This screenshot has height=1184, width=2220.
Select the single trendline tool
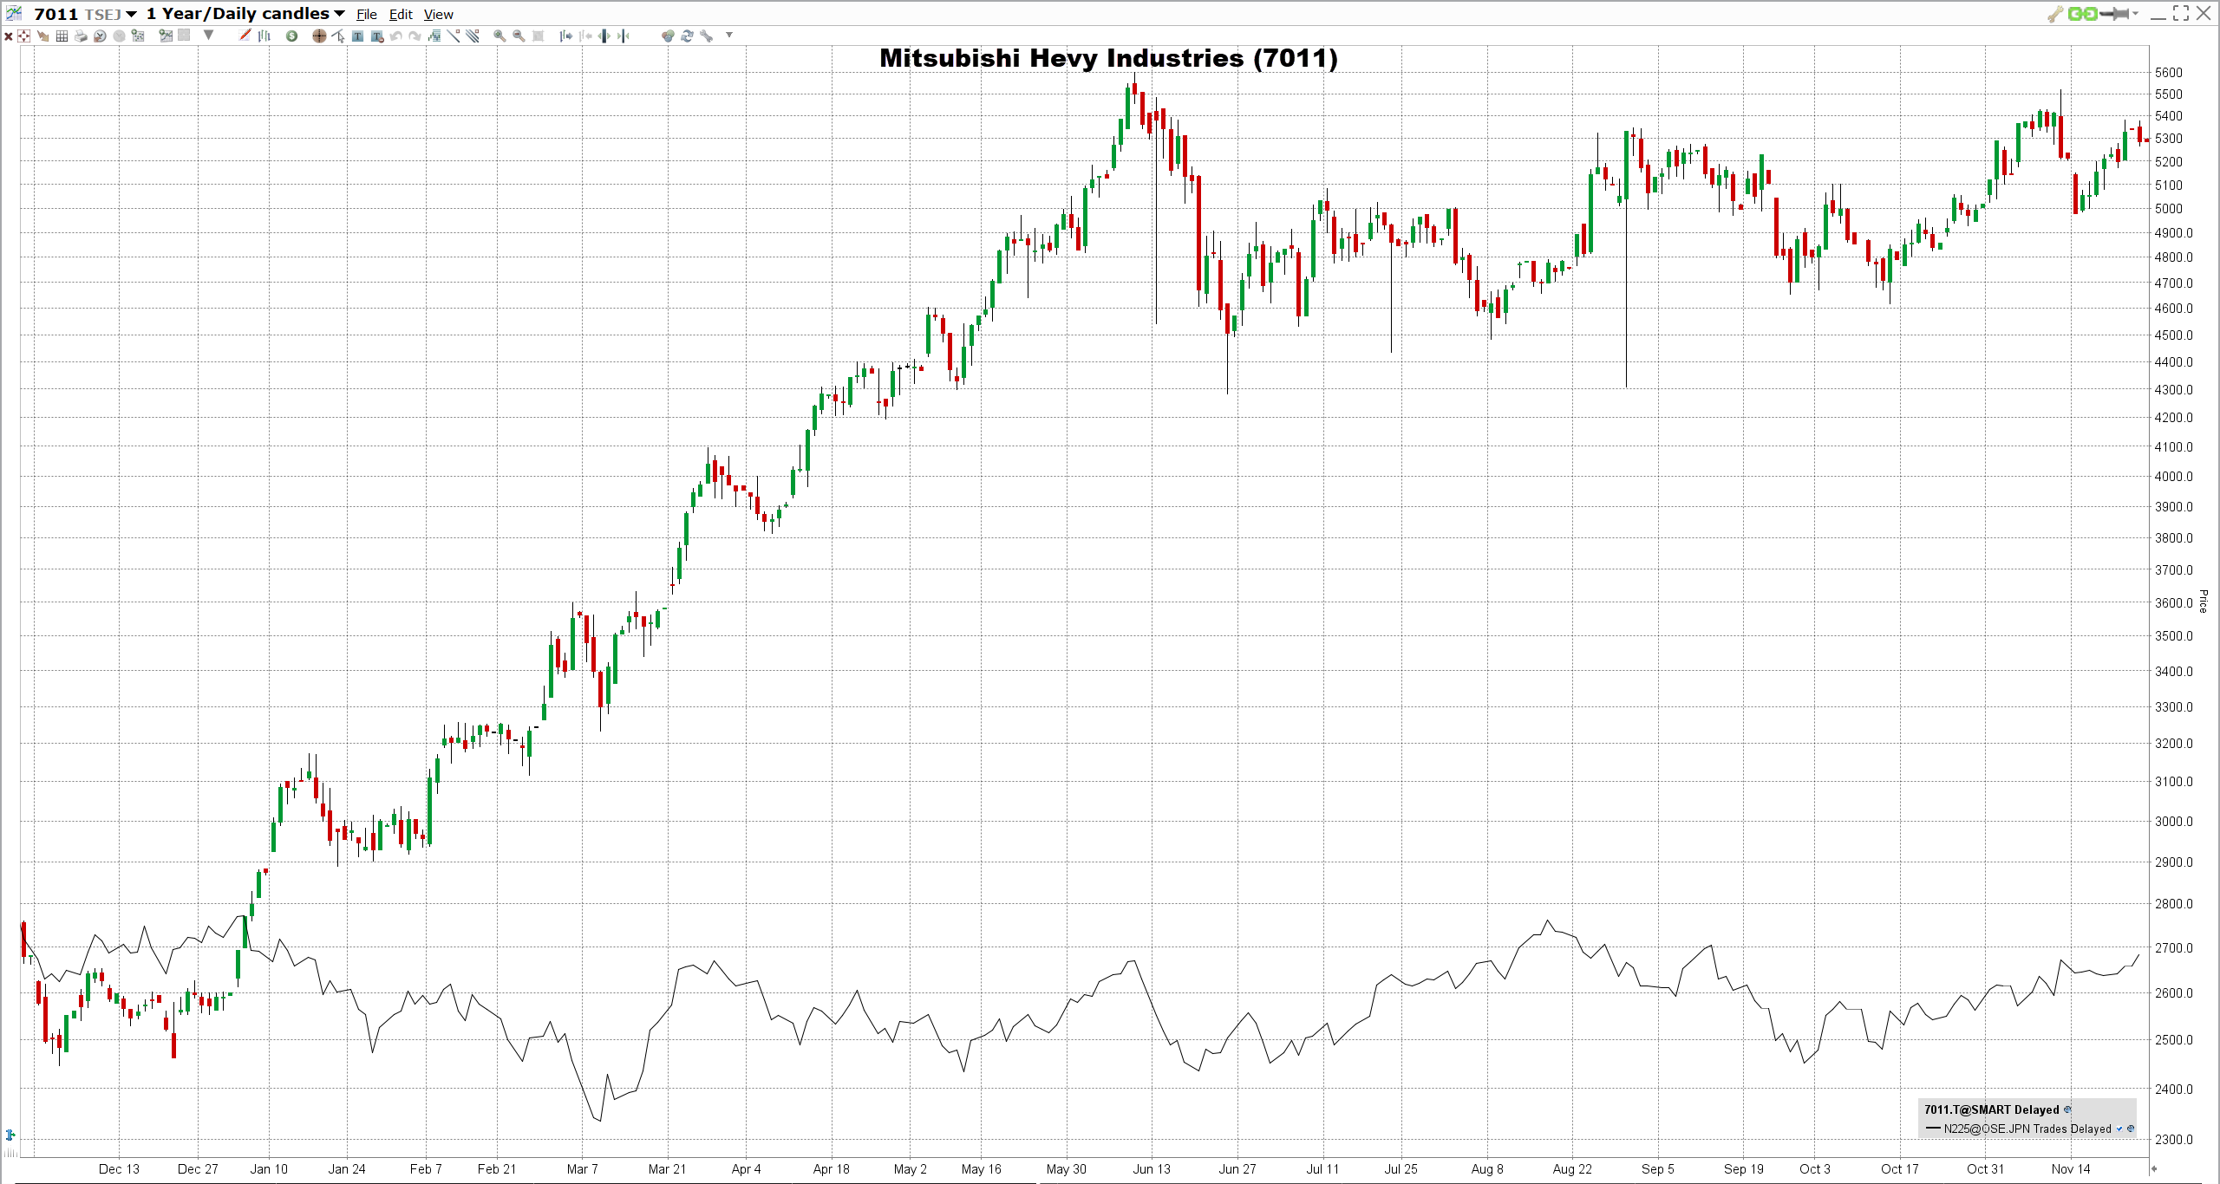[454, 36]
